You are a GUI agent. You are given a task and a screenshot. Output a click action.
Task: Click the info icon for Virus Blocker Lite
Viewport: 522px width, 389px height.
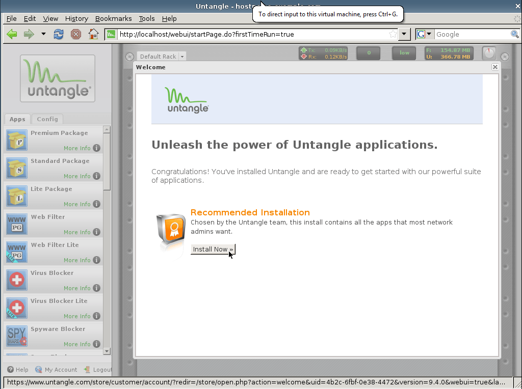[x=96, y=316]
